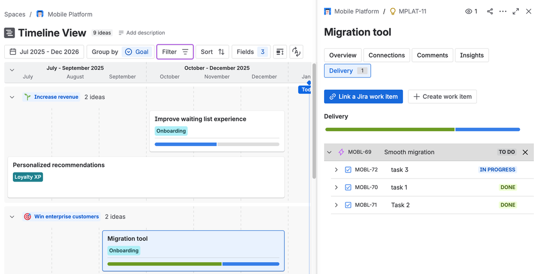Click the auto-format icon at toolbar end
The image size is (536, 274).
click(x=296, y=52)
